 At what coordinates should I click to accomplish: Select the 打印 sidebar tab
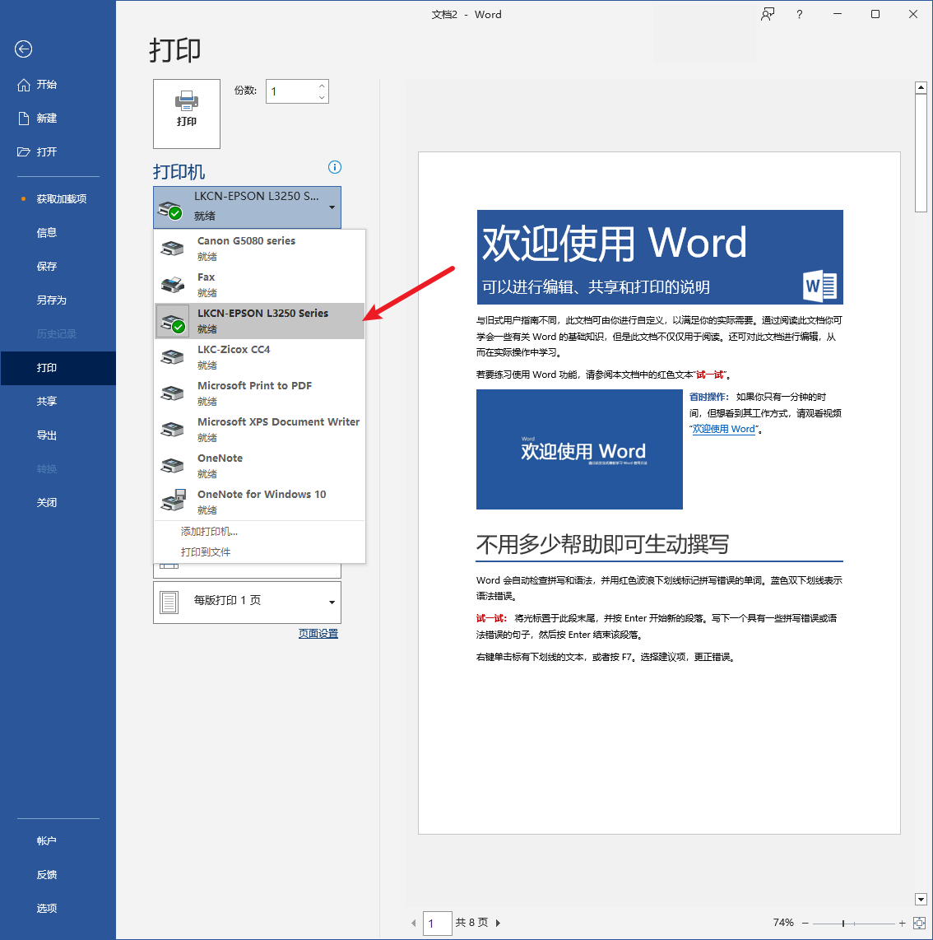click(58, 368)
